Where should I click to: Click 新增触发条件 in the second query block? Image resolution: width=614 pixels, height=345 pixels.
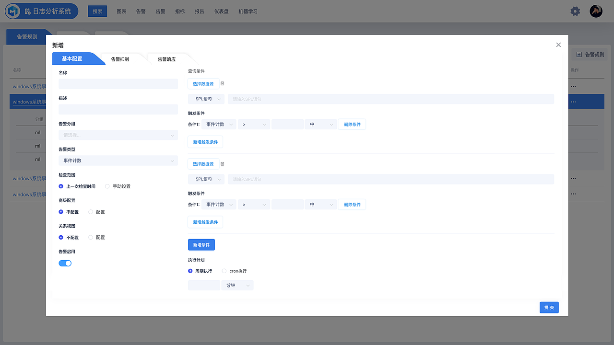[205, 222]
